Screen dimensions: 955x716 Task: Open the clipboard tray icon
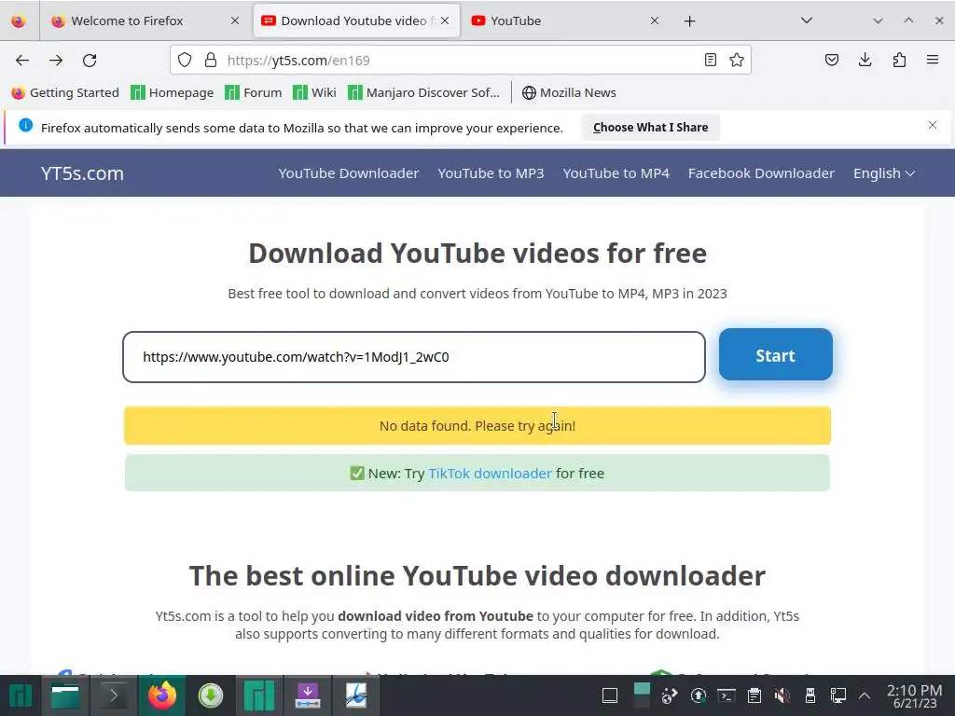pyautogui.click(x=754, y=695)
